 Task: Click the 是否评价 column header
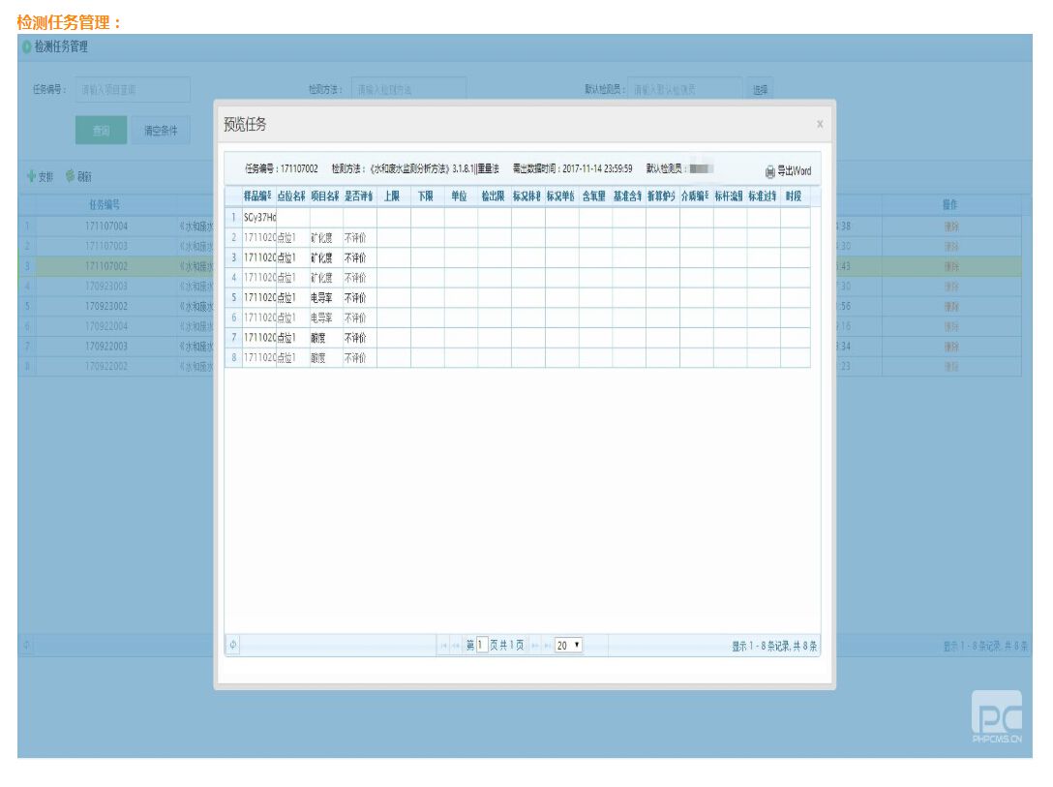pyautogui.click(x=359, y=196)
